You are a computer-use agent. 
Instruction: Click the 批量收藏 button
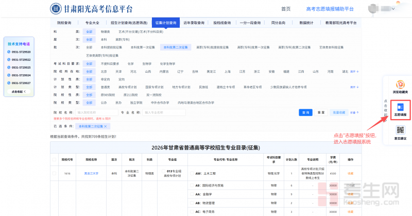point(339,112)
